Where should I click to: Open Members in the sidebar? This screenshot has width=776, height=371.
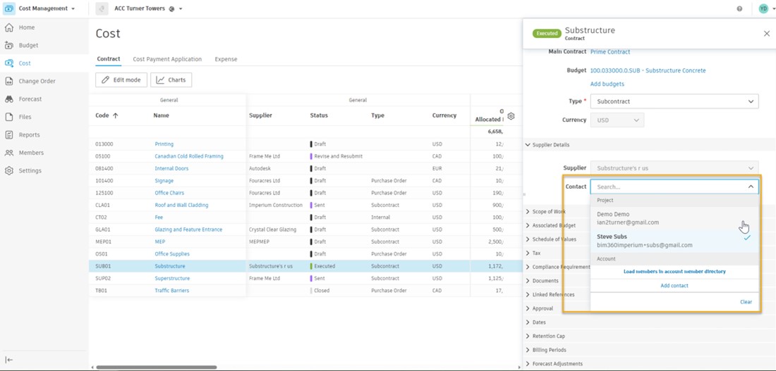[30, 153]
